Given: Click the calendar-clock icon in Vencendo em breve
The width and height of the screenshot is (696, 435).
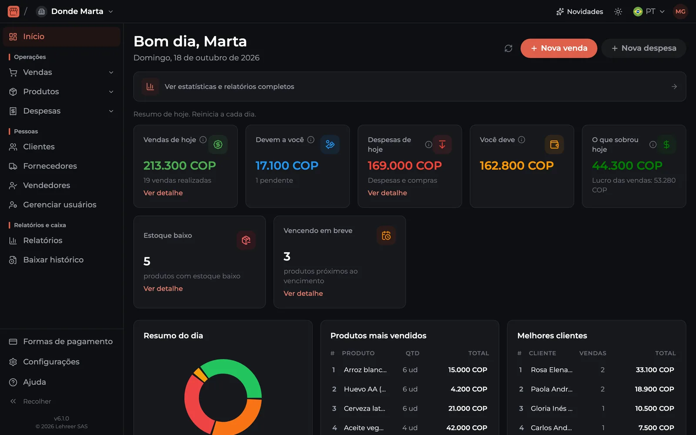Looking at the screenshot, I should pos(386,235).
